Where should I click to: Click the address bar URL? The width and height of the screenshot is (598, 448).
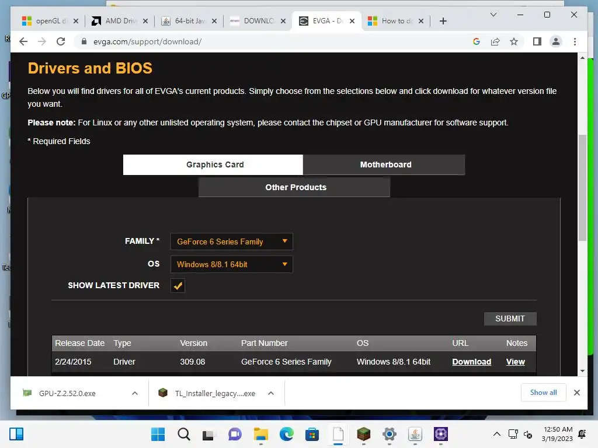pyautogui.click(x=147, y=41)
